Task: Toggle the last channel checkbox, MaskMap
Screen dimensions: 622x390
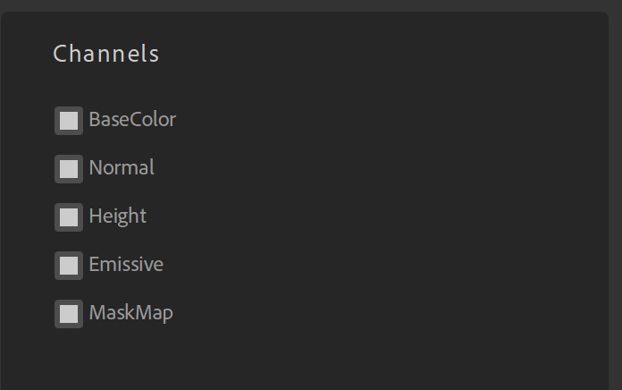Action: 69,313
